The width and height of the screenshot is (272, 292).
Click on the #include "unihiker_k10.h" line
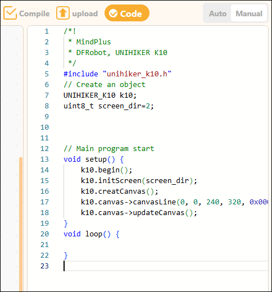coord(117,74)
